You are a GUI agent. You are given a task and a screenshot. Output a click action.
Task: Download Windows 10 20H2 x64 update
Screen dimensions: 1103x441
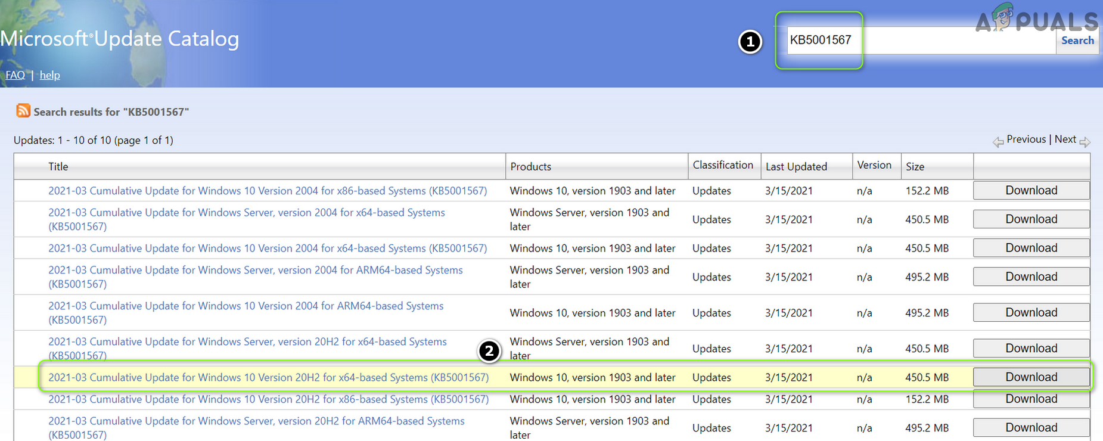(1031, 377)
